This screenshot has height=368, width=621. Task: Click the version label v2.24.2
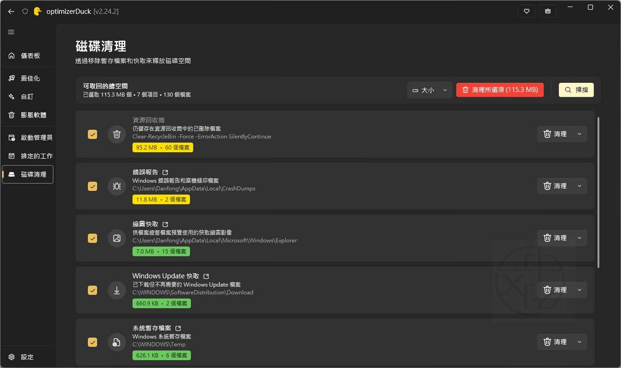[106, 11]
